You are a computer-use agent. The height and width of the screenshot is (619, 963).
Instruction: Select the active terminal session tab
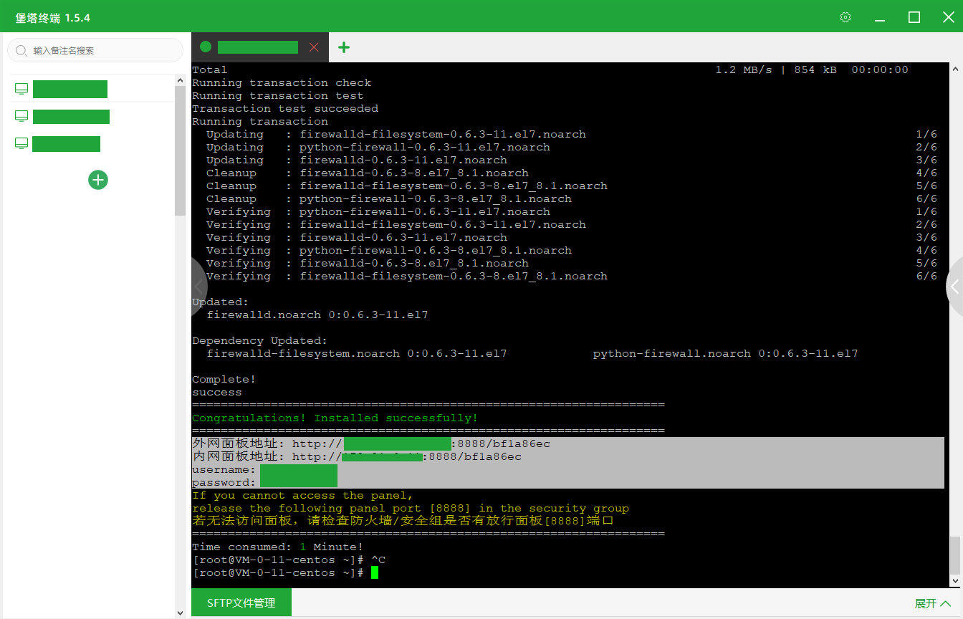click(260, 47)
